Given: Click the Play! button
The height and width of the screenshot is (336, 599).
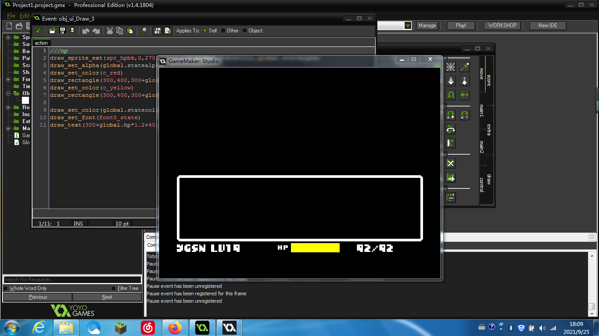Looking at the screenshot, I should [x=461, y=25].
